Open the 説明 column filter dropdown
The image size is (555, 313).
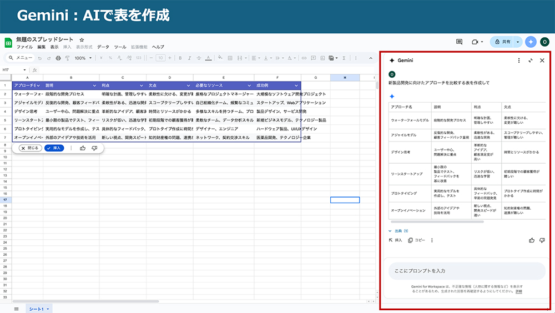click(94, 85)
